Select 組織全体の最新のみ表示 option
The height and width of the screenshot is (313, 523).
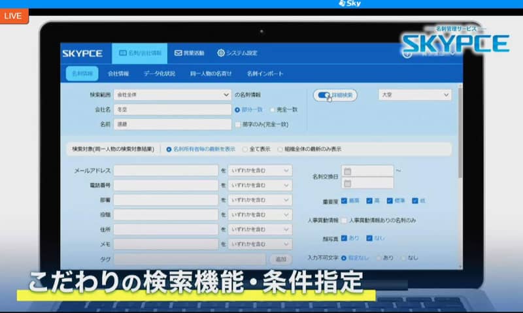point(280,150)
